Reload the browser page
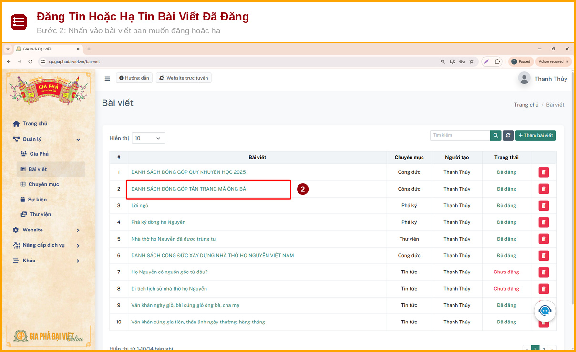This screenshot has height=352, width=576. click(x=30, y=61)
